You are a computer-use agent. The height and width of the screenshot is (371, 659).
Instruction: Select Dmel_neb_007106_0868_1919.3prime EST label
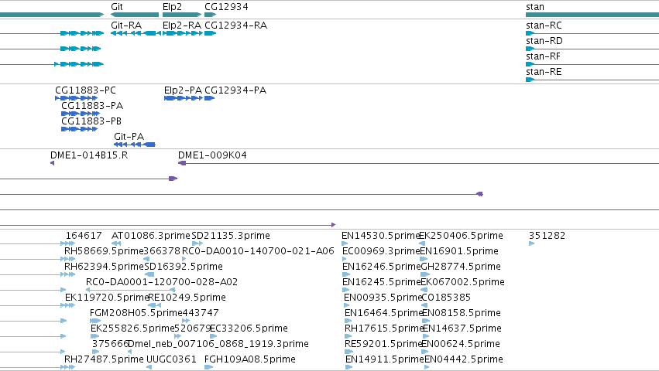pos(218,344)
